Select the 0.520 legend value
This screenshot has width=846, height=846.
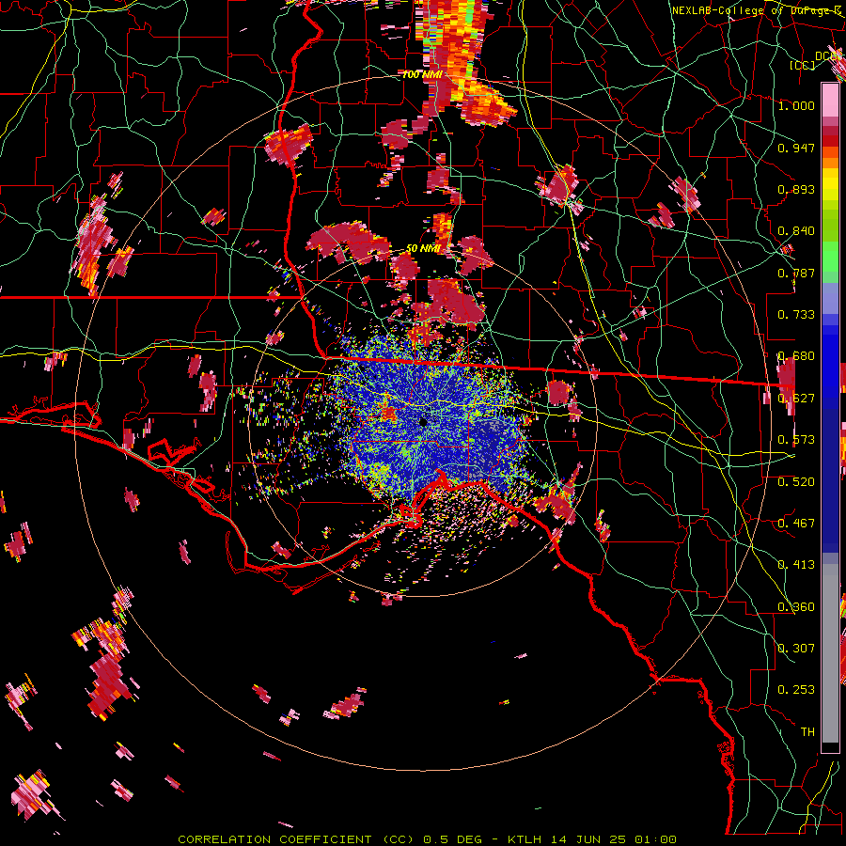[796, 481]
